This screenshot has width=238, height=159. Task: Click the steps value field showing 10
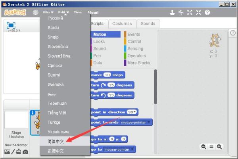[x=107, y=75]
